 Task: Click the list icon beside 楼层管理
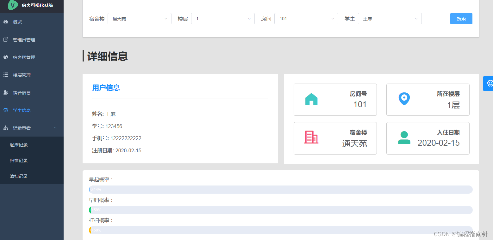click(x=6, y=75)
